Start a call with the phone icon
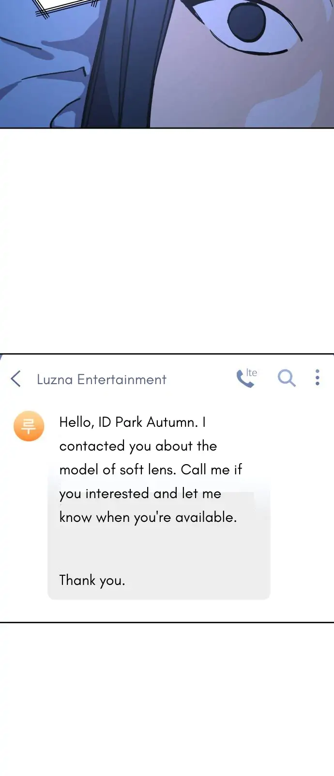The width and height of the screenshot is (334, 776). (x=244, y=379)
